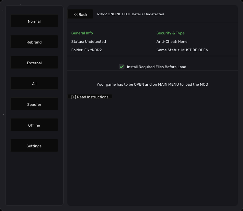Click the Security & Type heading
243x211 pixels.
pos(170,33)
